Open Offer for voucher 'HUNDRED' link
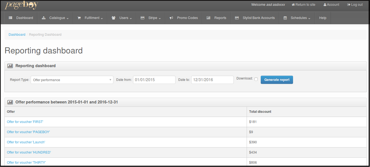 pos(29,152)
